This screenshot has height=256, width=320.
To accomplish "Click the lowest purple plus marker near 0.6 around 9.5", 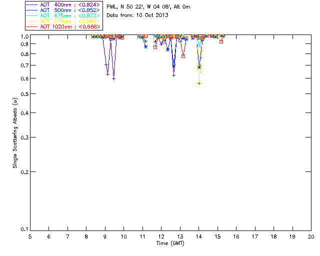I will [x=113, y=79].
